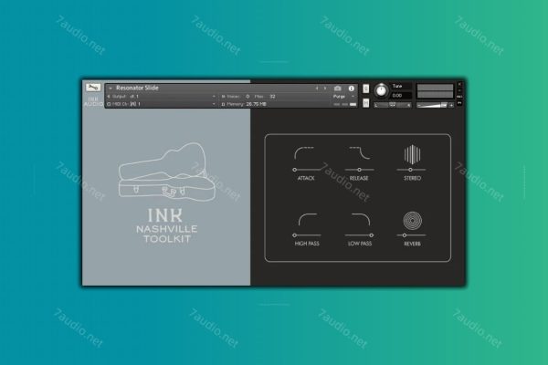Click the INK Nashville Toolkit logo text

click(x=166, y=225)
